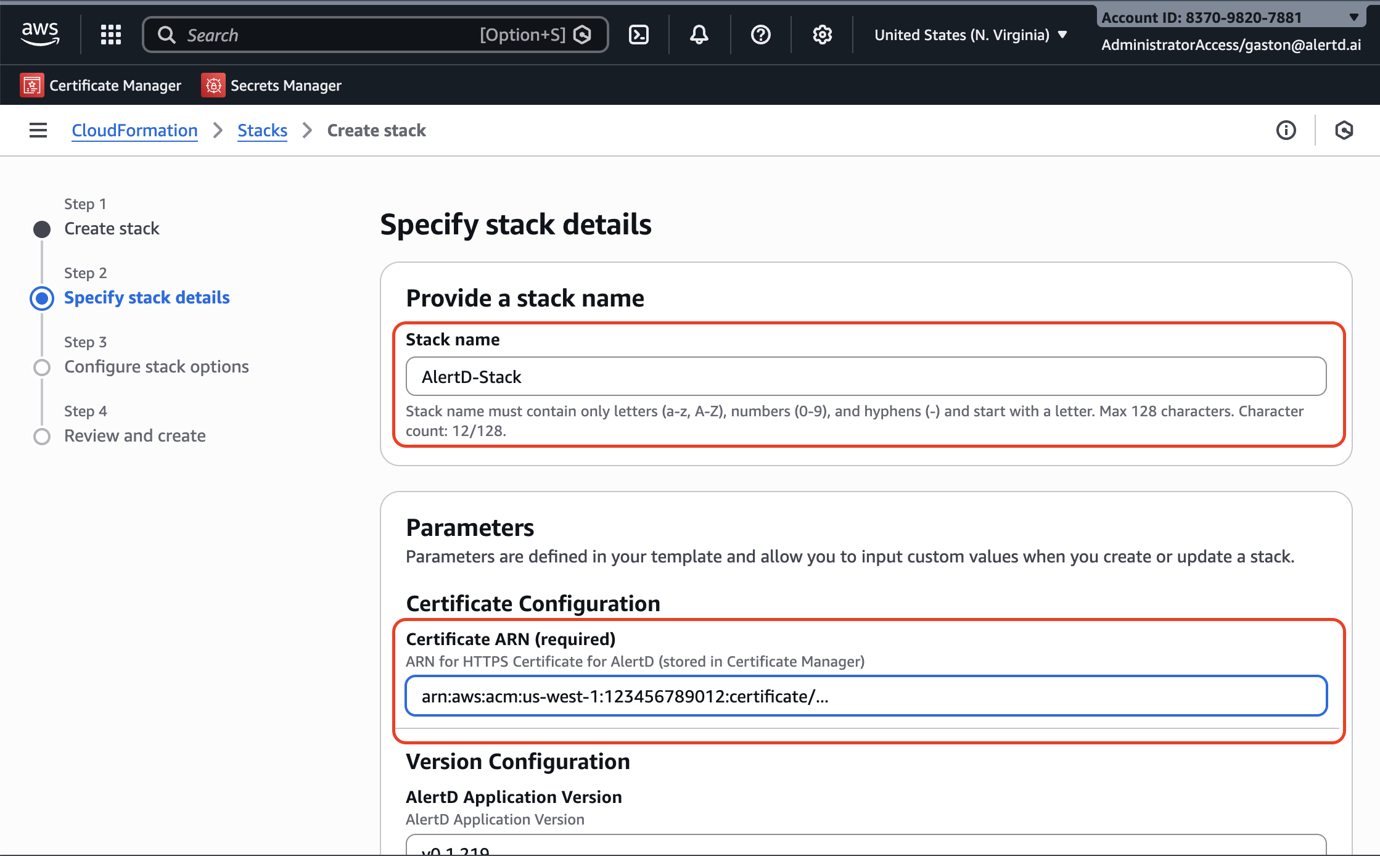Open Secrets Manager from the favorites bar
The image size is (1380, 856).
271,85
